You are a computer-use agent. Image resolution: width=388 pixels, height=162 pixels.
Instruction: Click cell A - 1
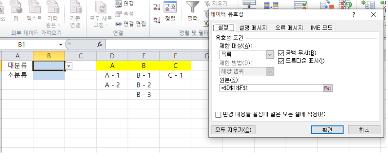pos(112,75)
